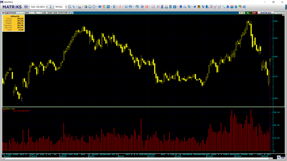
Task: Open the magnifier symbol search tool
Action: (70, 7)
